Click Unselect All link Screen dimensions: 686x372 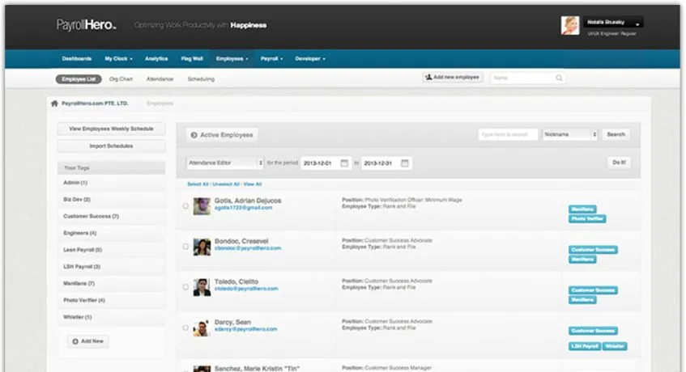(x=226, y=184)
